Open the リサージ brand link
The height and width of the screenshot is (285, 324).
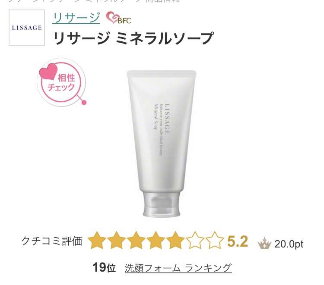click(76, 18)
